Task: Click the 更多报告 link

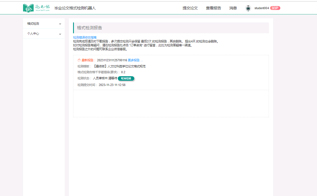Action: 135,60
